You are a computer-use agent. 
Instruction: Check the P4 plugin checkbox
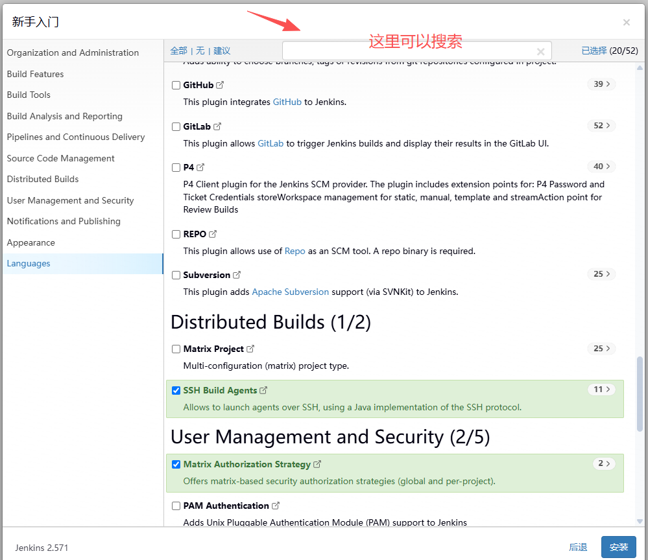[x=176, y=167]
